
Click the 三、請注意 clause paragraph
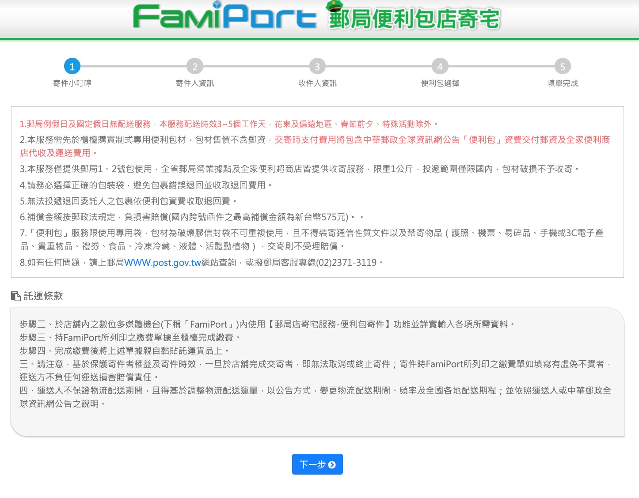point(316,371)
